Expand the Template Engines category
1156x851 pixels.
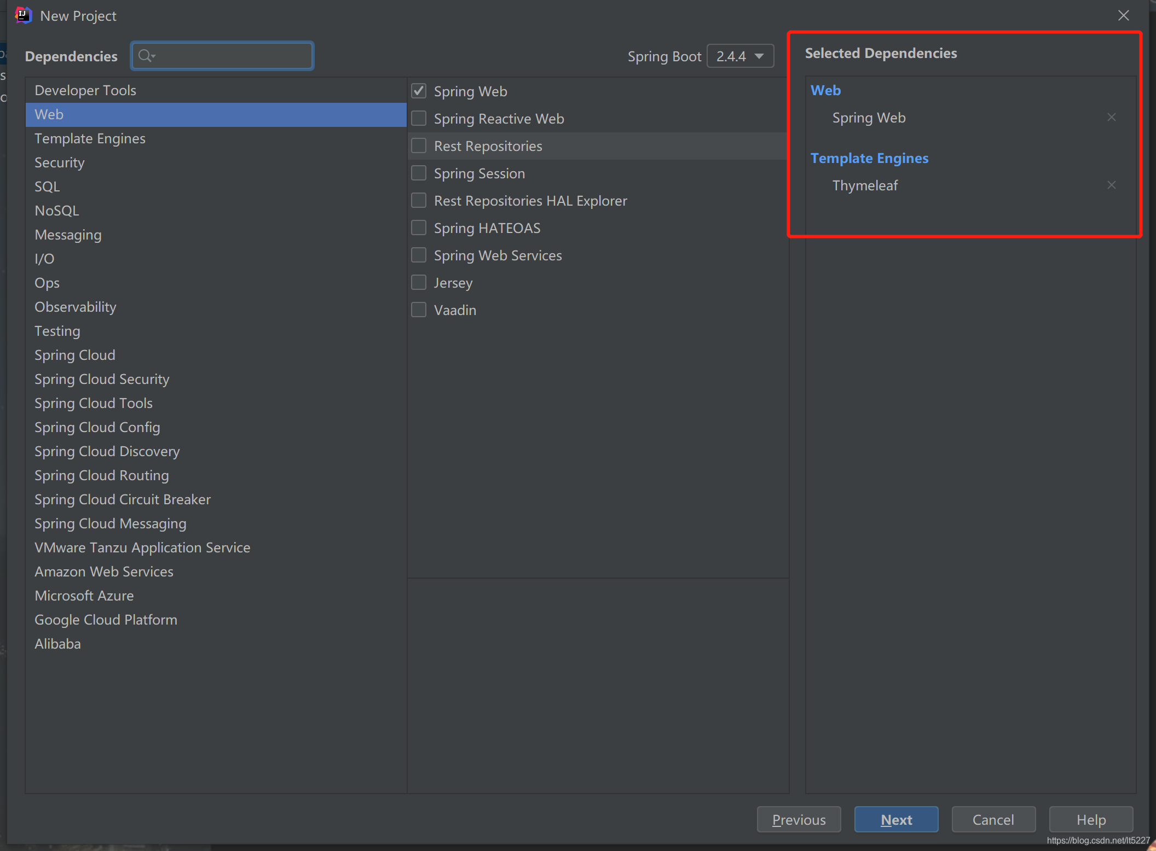(90, 137)
